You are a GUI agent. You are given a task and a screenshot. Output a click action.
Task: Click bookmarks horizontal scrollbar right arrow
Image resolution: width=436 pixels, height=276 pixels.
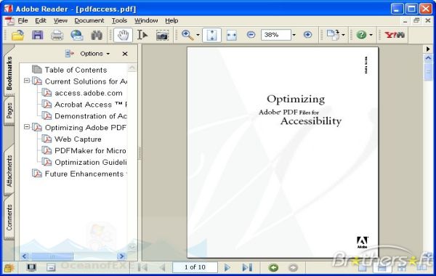click(x=121, y=256)
